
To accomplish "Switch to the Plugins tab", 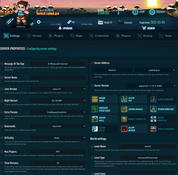I will [55, 36].
